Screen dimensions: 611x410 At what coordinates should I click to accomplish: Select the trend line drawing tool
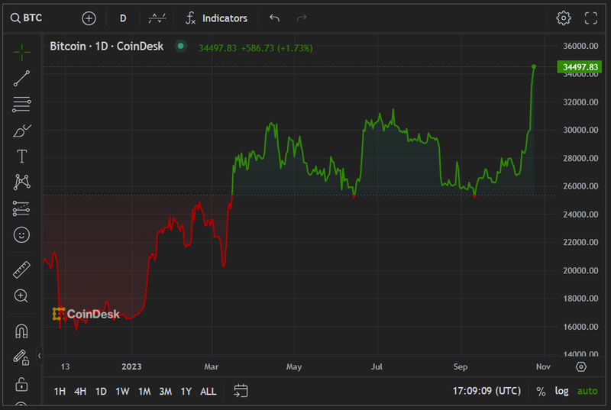point(21,77)
